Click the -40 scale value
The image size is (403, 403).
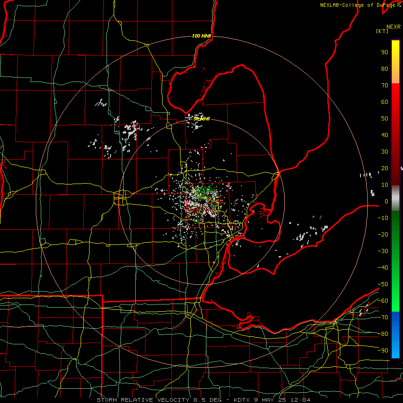click(383, 268)
